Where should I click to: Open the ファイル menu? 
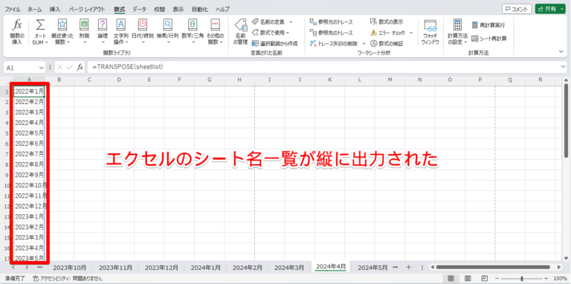12,9
